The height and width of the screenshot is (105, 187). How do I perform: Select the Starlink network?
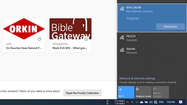(152, 50)
